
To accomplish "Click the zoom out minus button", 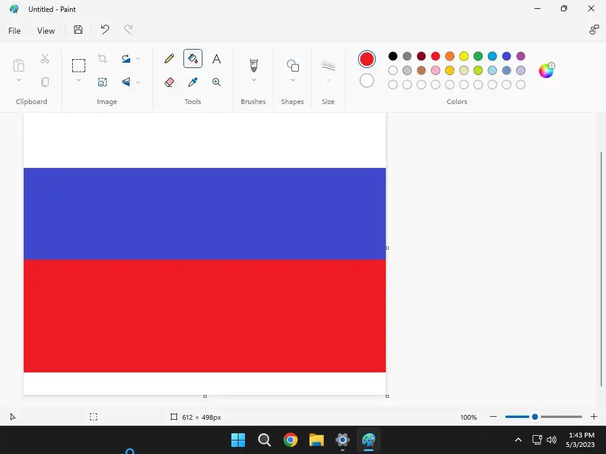I will tap(493, 417).
